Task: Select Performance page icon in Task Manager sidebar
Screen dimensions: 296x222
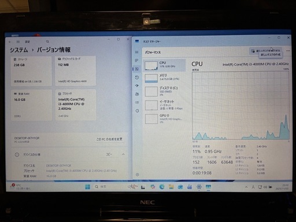Action: click(x=137, y=69)
